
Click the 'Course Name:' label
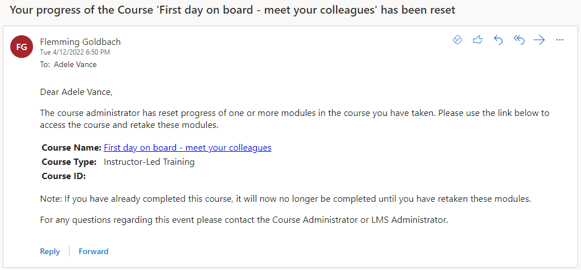[72, 148]
